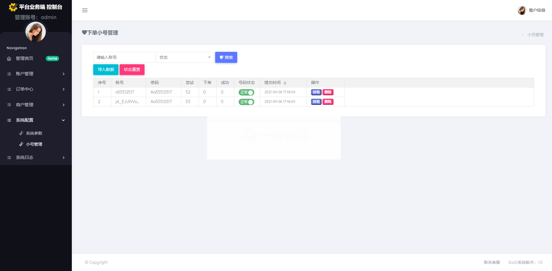The width and height of the screenshot is (552, 271).
Task: Click the list icon next to 订单中心
Action: 9,89
